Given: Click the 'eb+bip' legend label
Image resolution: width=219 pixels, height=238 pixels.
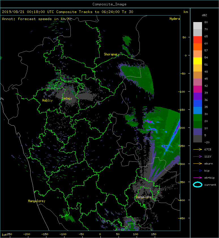Looking at the screenshot, I should [209, 178].
